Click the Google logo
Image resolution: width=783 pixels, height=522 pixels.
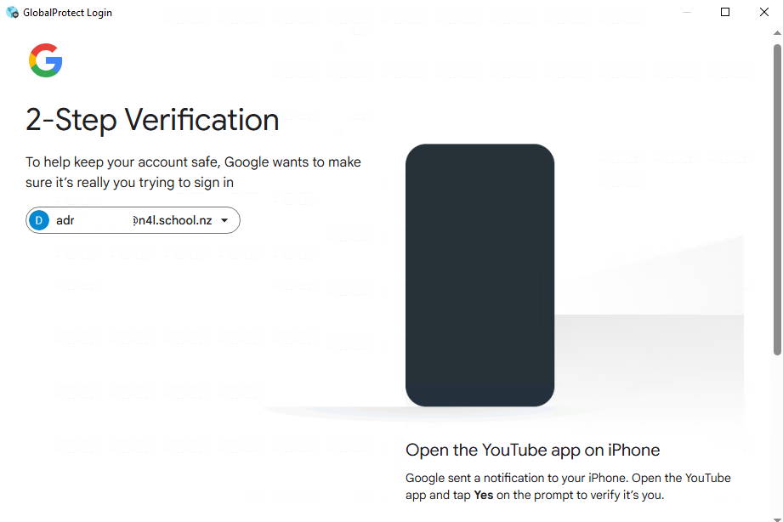click(46, 61)
